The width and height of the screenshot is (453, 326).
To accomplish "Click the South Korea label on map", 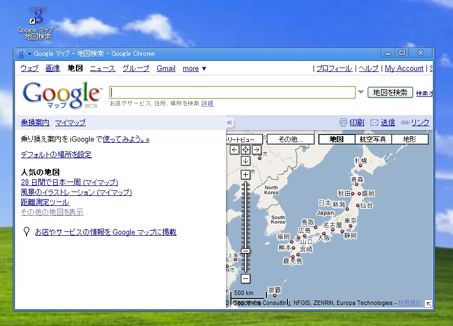I will pos(278,220).
